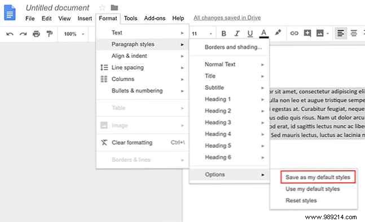Expand Title style options
The width and height of the screenshot is (365, 222).
(x=230, y=76)
